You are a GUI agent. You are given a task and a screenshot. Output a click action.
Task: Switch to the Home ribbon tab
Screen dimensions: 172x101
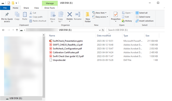16,8
